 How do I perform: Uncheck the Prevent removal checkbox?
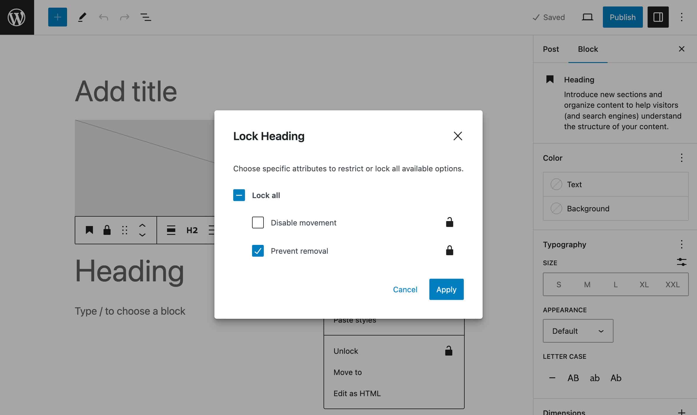pos(258,250)
